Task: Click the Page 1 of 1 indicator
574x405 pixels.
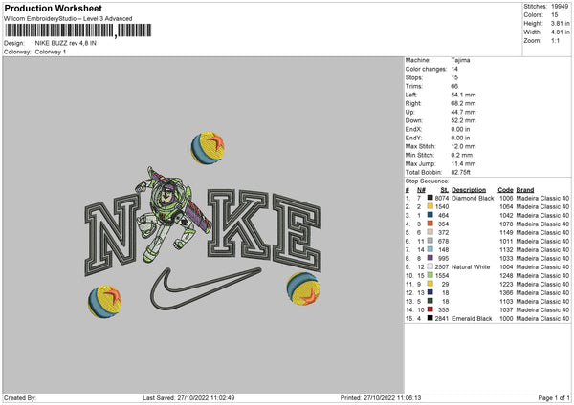Action: click(554, 398)
